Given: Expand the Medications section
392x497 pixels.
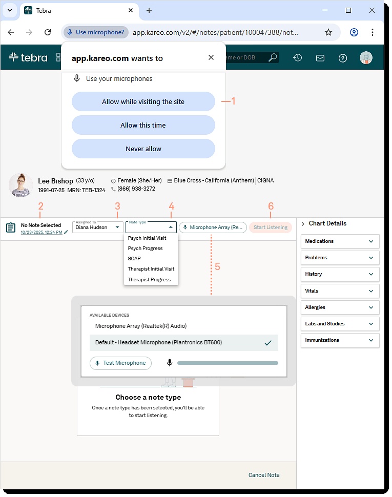Looking at the screenshot, I should click(340, 241).
